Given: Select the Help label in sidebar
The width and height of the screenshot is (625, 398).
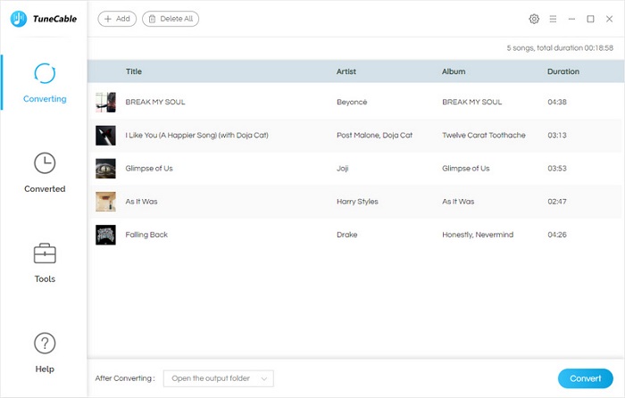Looking at the screenshot, I should 45,369.
